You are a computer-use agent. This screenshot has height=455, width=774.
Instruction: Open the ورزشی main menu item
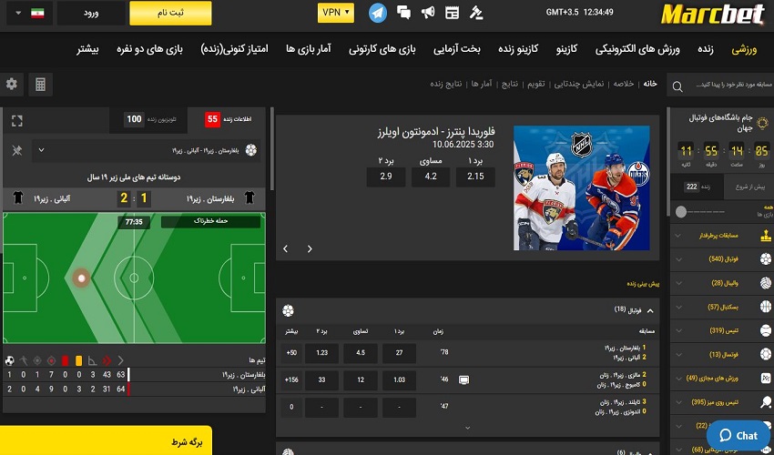pos(744,49)
